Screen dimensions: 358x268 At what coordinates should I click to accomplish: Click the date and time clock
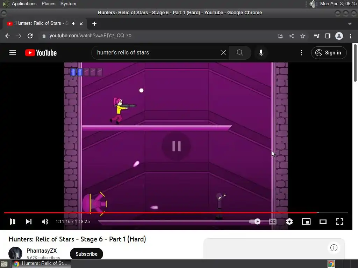point(338,3)
